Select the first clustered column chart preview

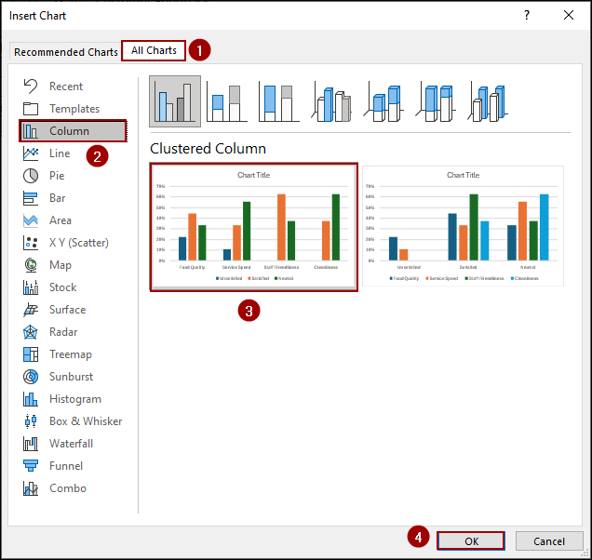[253, 228]
